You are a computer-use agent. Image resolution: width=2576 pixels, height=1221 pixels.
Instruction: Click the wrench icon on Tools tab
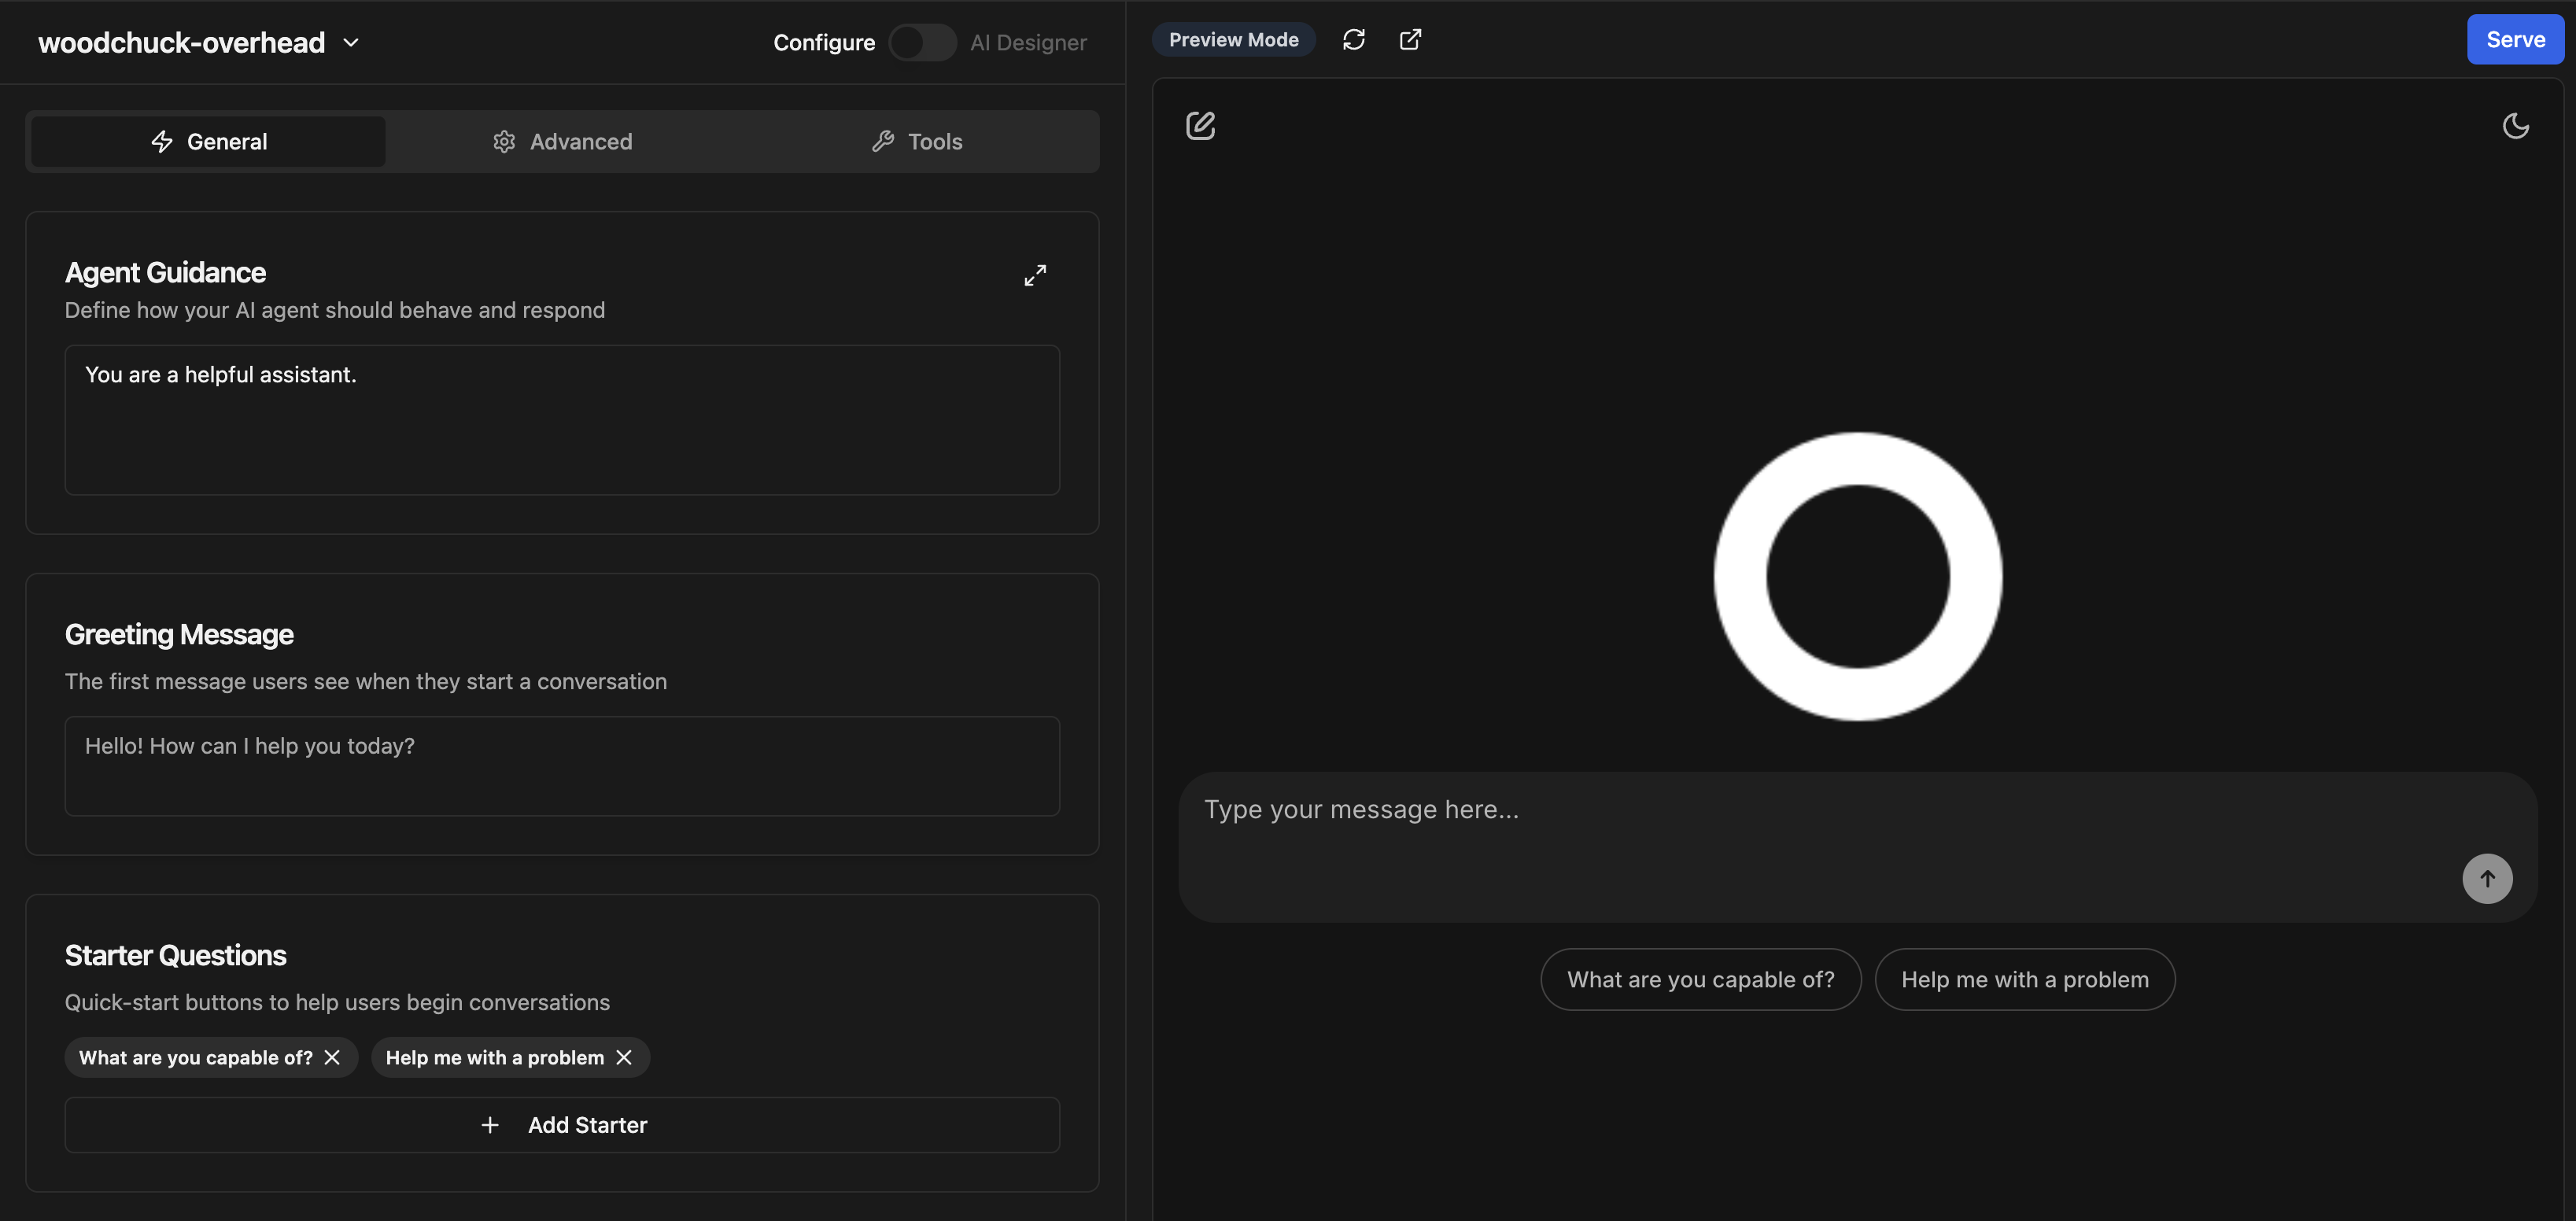pos(884,141)
